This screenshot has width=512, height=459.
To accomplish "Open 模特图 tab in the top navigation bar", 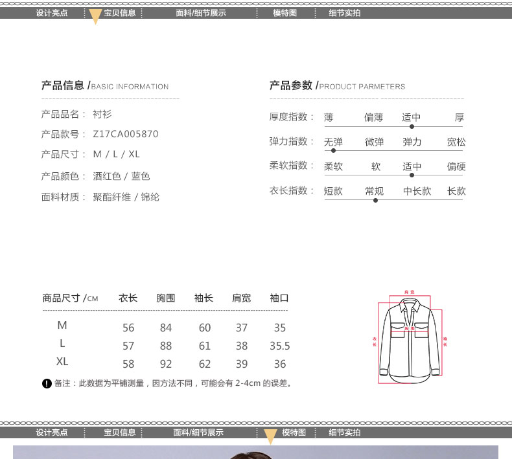I will (285, 13).
